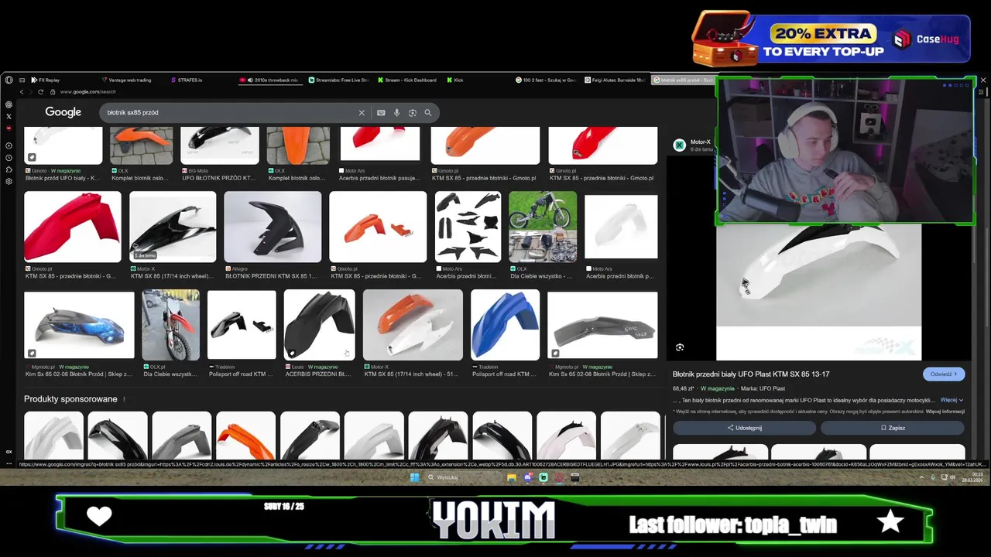Open Windows Start menu
This screenshot has height=557, width=991.
[x=414, y=477]
